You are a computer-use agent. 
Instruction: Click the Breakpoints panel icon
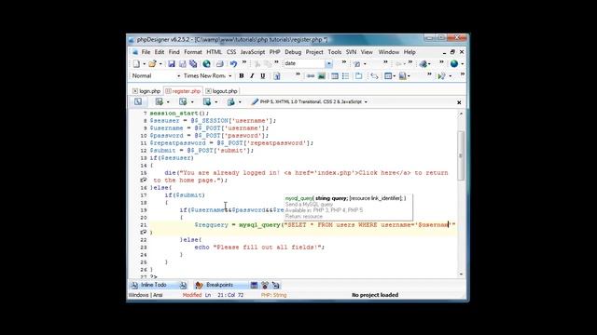pos(199,285)
